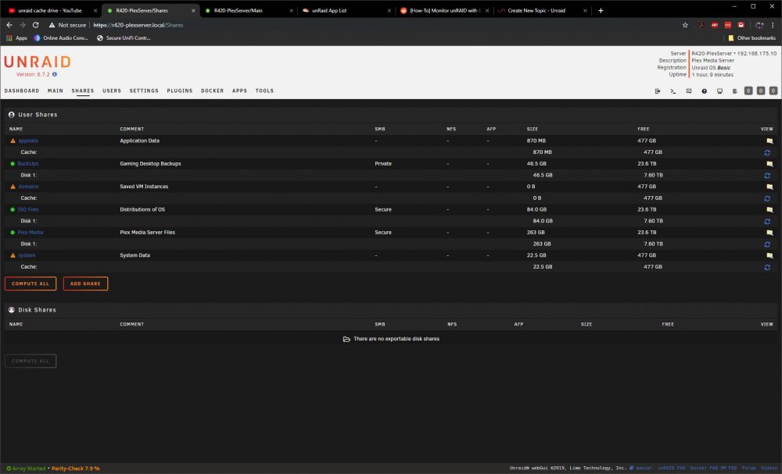Open the Dashboard menu

pos(21,91)
